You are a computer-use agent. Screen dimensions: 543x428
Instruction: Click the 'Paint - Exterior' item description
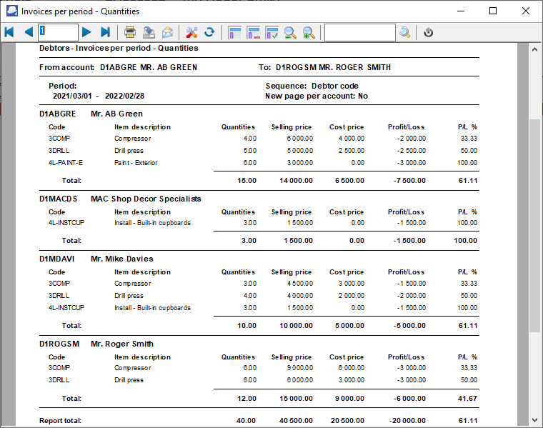click(136, 163)
